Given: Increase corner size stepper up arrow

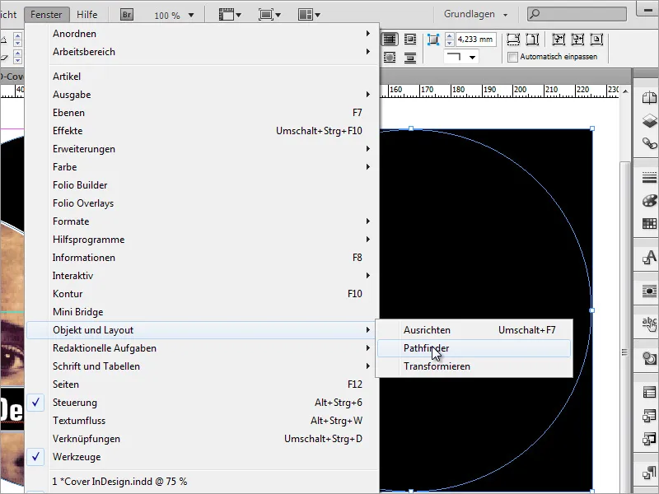Looking at the screenshot, I should pos(449,36).
